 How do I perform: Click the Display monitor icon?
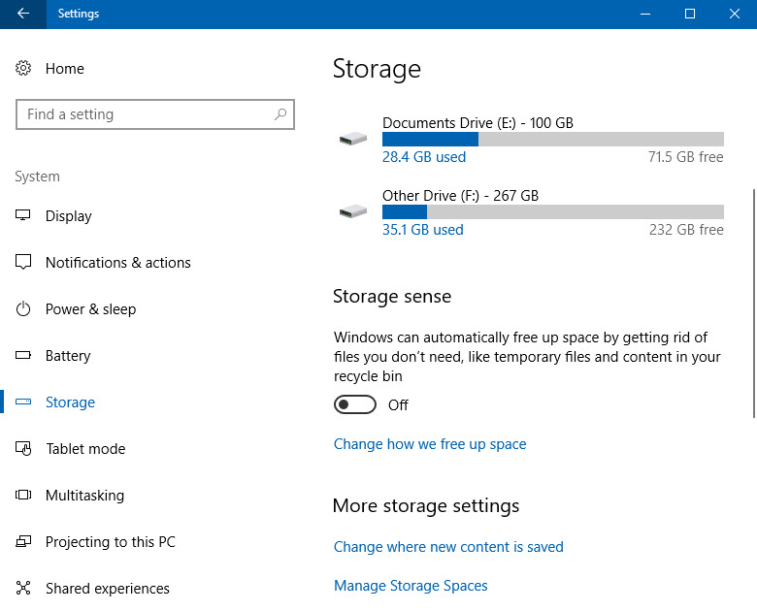point(22,215)
